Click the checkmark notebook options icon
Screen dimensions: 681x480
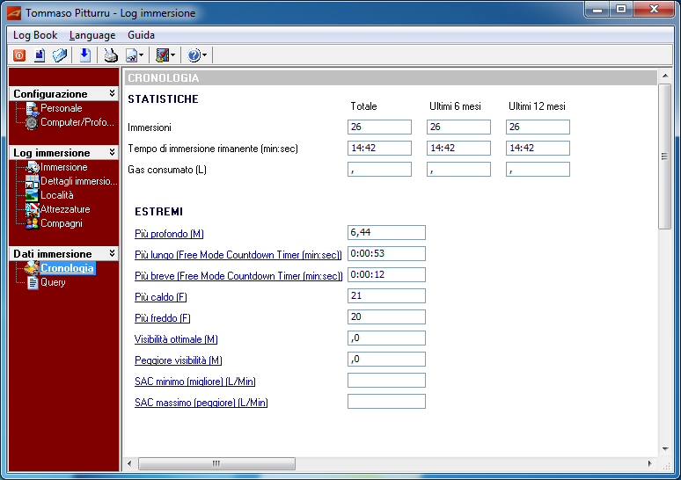point(163,55)
